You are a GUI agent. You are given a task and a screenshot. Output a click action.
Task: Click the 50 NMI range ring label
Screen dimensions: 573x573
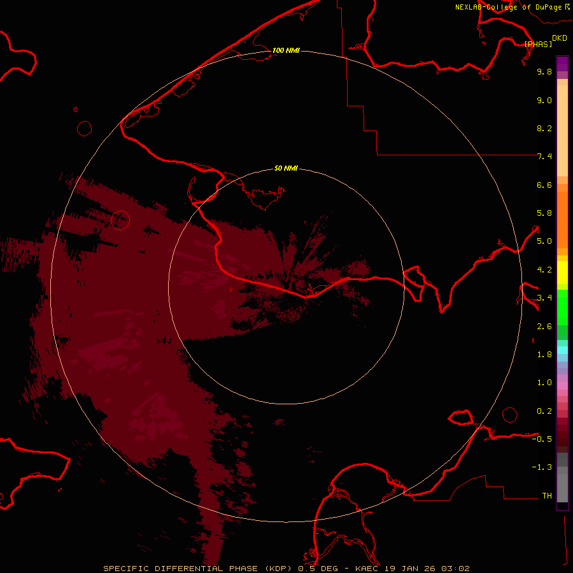click(x=286, y=168)
